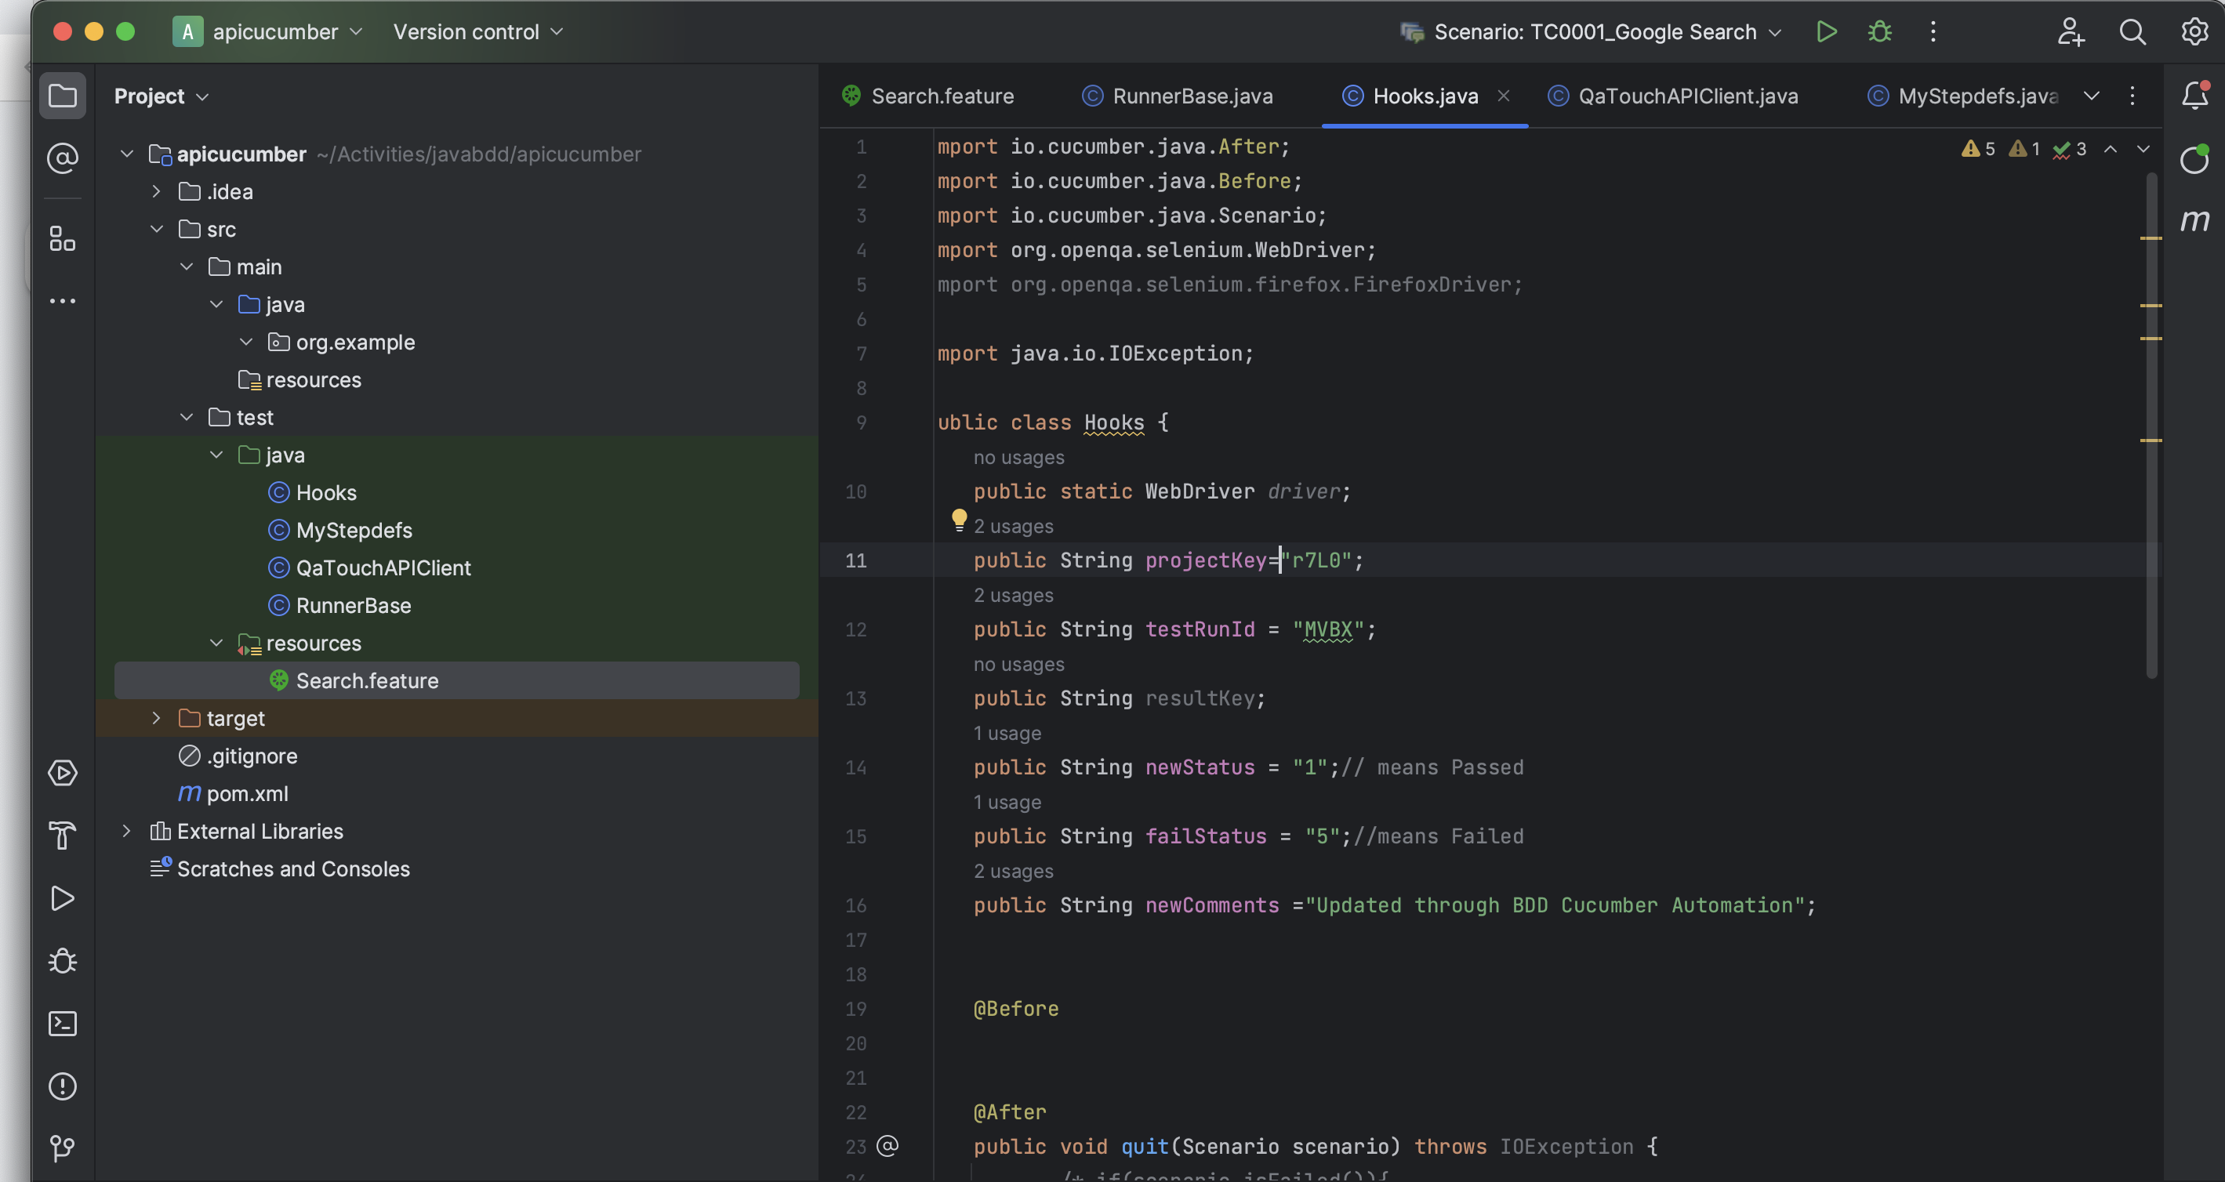Open the Structure tool window icon
The width and height of the screenshot is (2225, 1182).
click(62, 238)
